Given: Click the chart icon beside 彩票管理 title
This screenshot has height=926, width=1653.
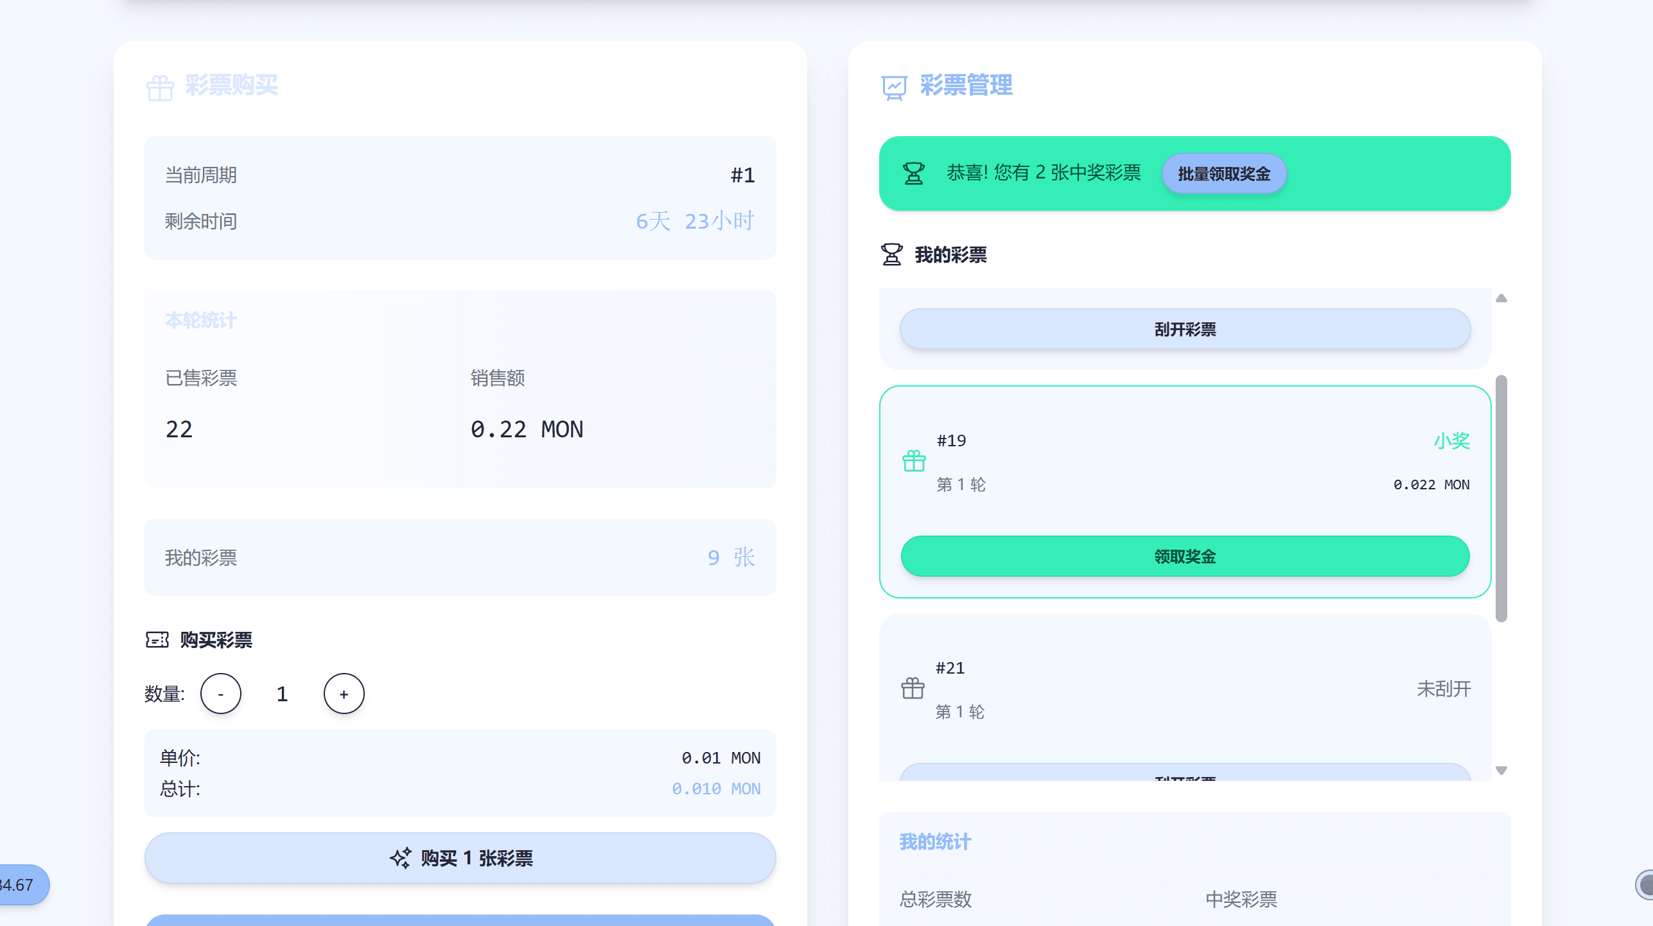Looking at the screenshot, I should pos(894,85).
